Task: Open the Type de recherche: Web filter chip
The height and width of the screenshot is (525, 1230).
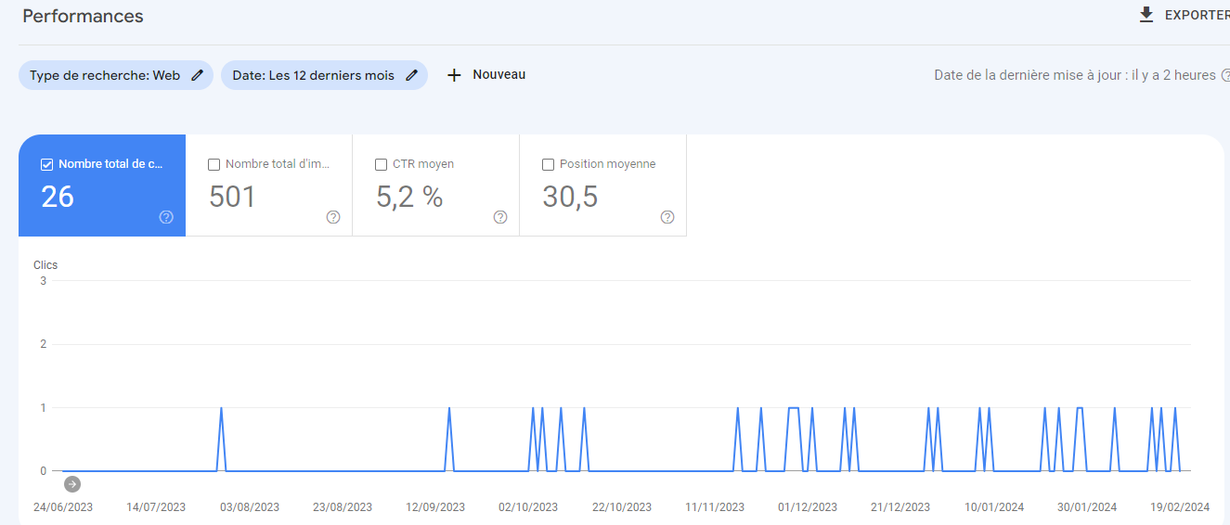Action: pos(105,75)
